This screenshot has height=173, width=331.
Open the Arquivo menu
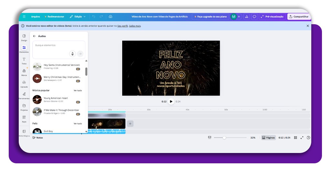pyautogui.click(x=36, y=17)
